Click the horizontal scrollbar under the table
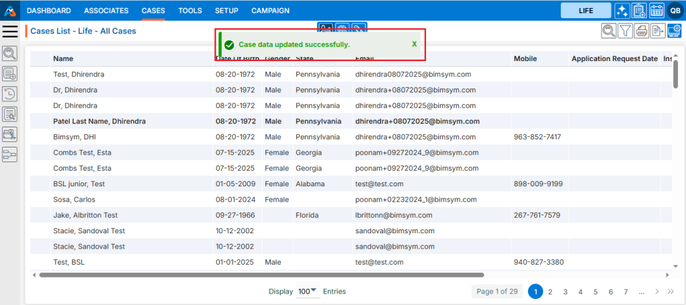Screen dimensions: 686x305 coord(261,275)
